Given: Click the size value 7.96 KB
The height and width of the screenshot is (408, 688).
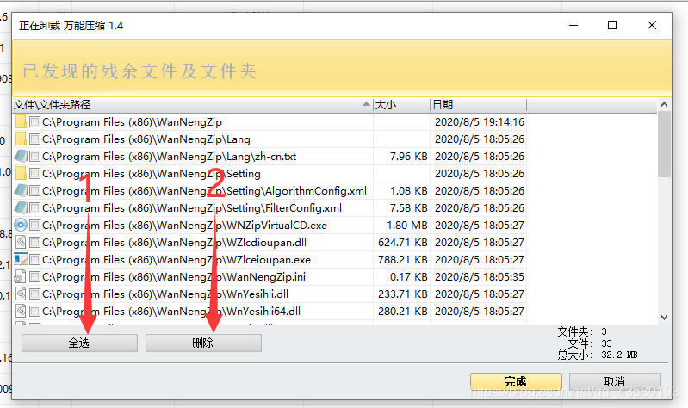Looking at the screenshot, I should coord(408,157).
